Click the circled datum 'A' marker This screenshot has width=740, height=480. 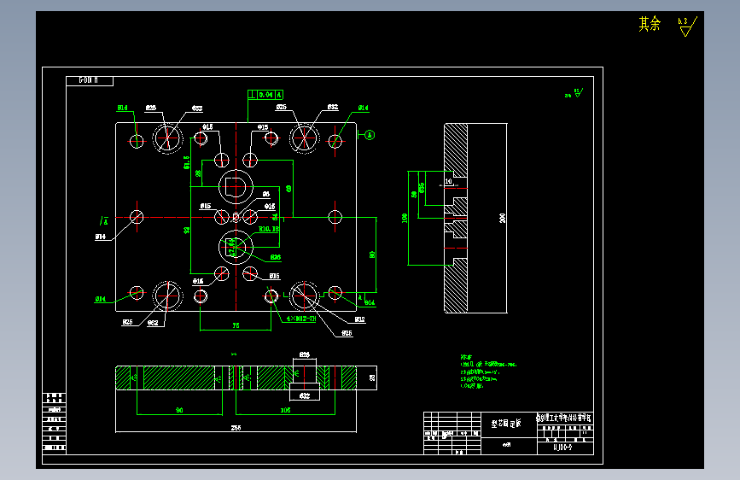point(370,135)
